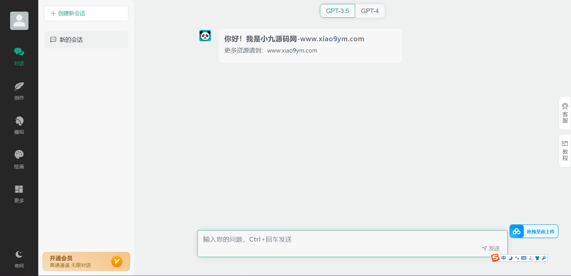Screen dimensions: 571x276
Task: Click the Baidu cloud upload icon
Action: (517, 231)
